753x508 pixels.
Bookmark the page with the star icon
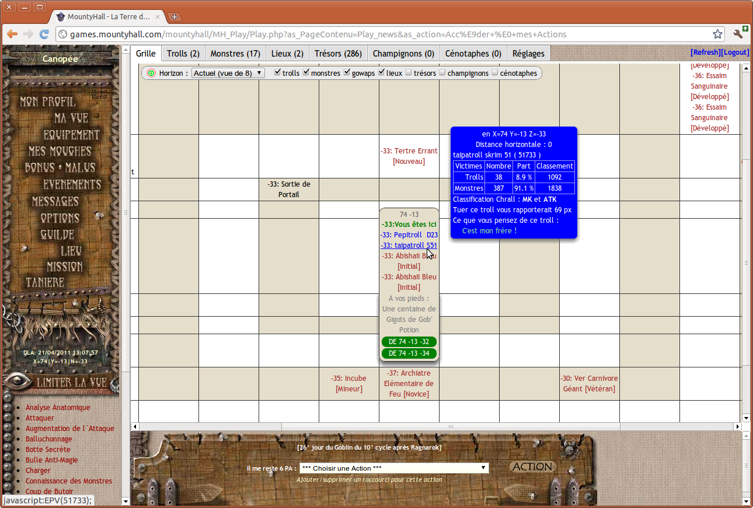[717, 34]
